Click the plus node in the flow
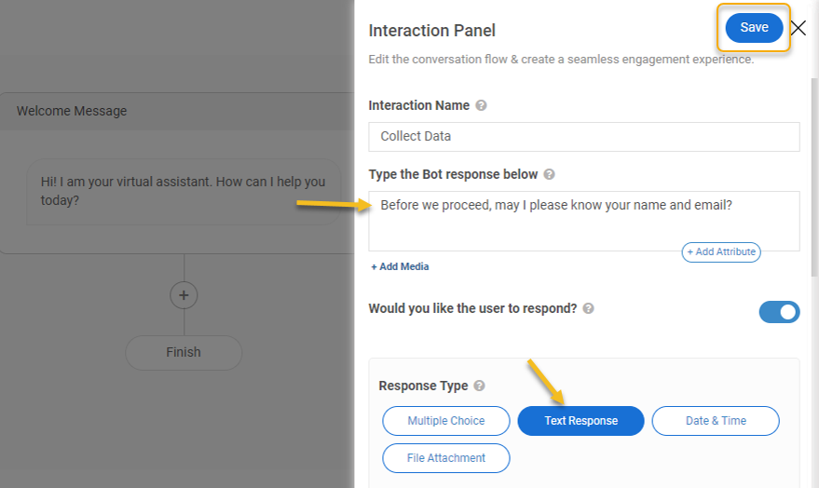The height and width of the screenshot is (488, 819). 184,295
